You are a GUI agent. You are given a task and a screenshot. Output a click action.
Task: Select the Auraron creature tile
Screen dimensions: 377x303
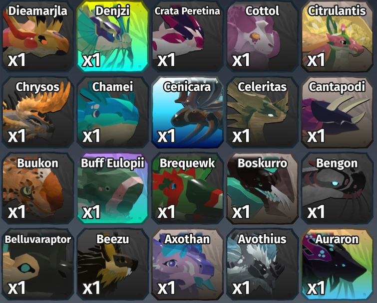pyautogui.click(x=337, y=264)
